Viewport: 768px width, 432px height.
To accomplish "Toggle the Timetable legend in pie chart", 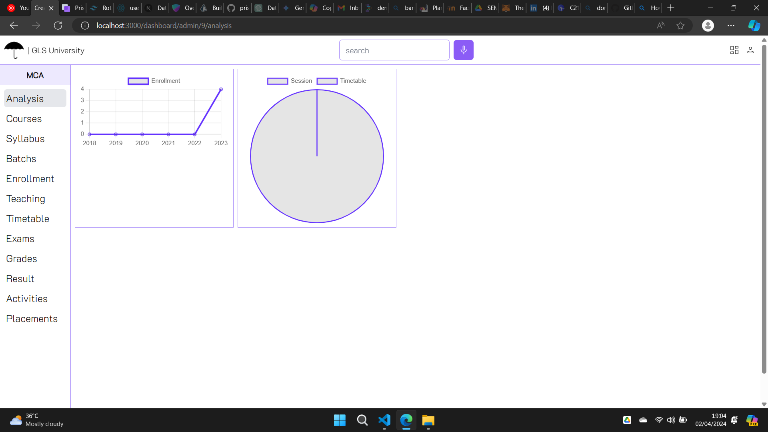I will [341, 81].
